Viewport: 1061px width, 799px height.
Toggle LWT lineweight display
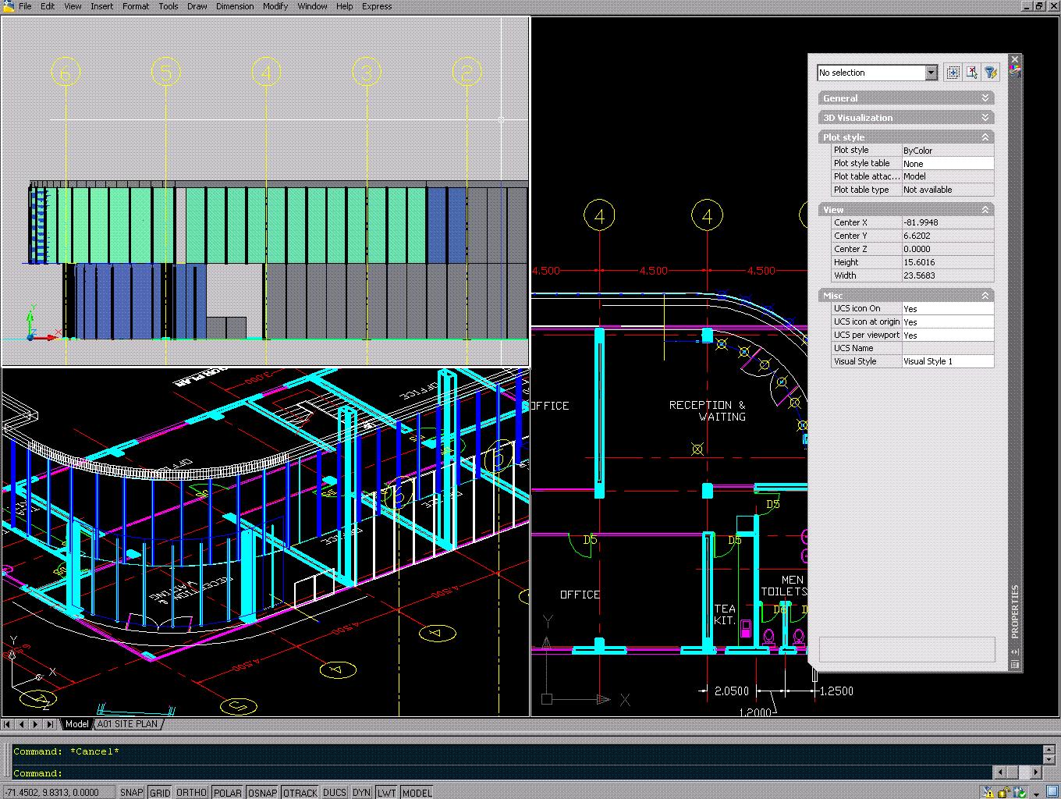coord(387,792)
